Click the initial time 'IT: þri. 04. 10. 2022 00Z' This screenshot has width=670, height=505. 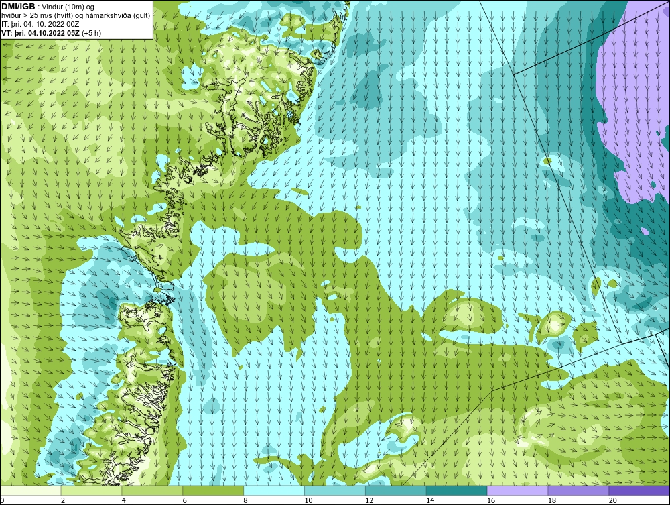click(x=40, y=24)
